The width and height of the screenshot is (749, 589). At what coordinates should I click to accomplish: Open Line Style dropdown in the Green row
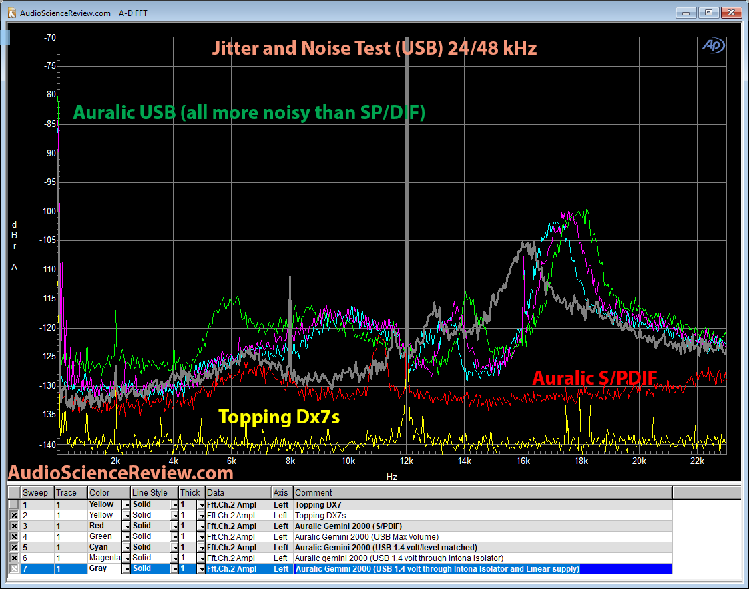pyautogui.click(x=174, y=536)
